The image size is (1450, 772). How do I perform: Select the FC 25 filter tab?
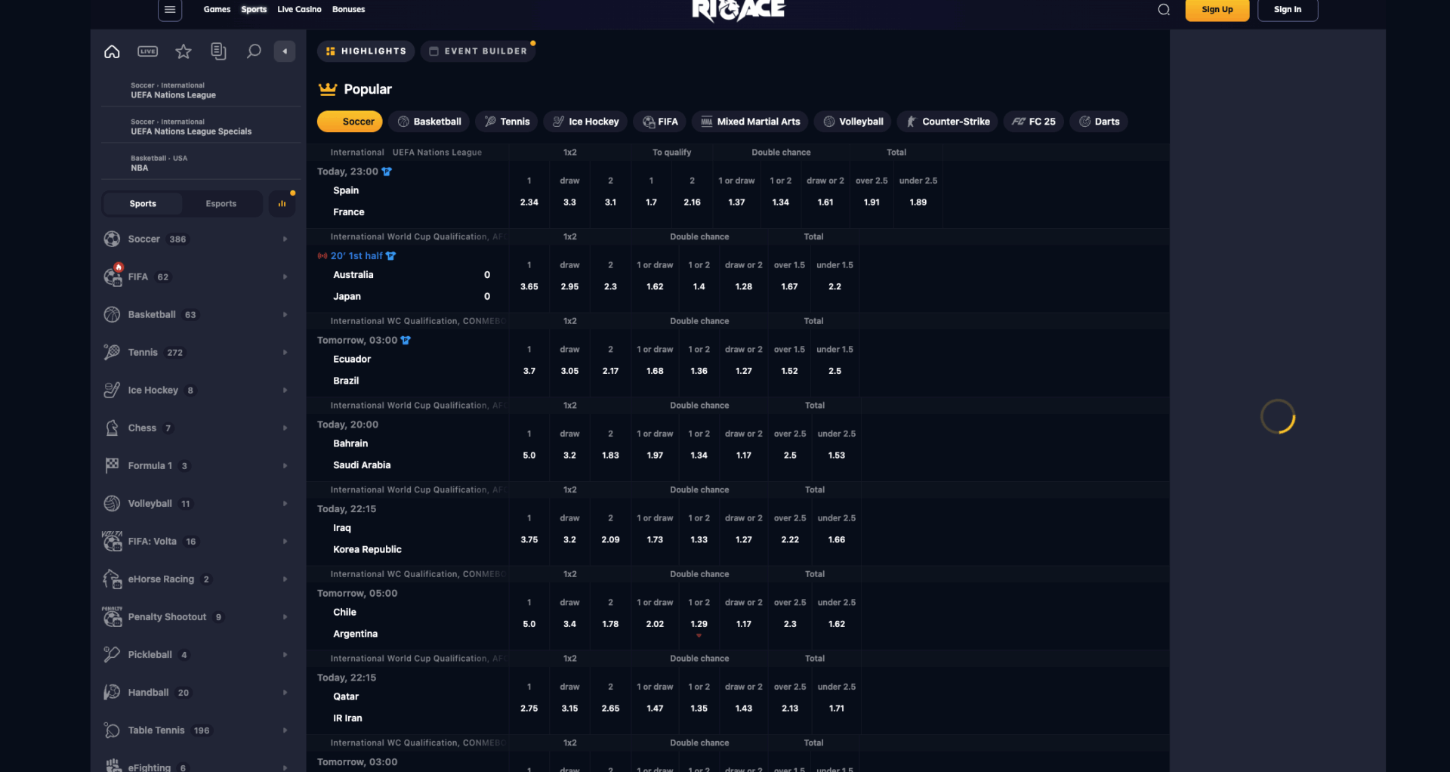pyautogui.click(x=1034, y=122)
